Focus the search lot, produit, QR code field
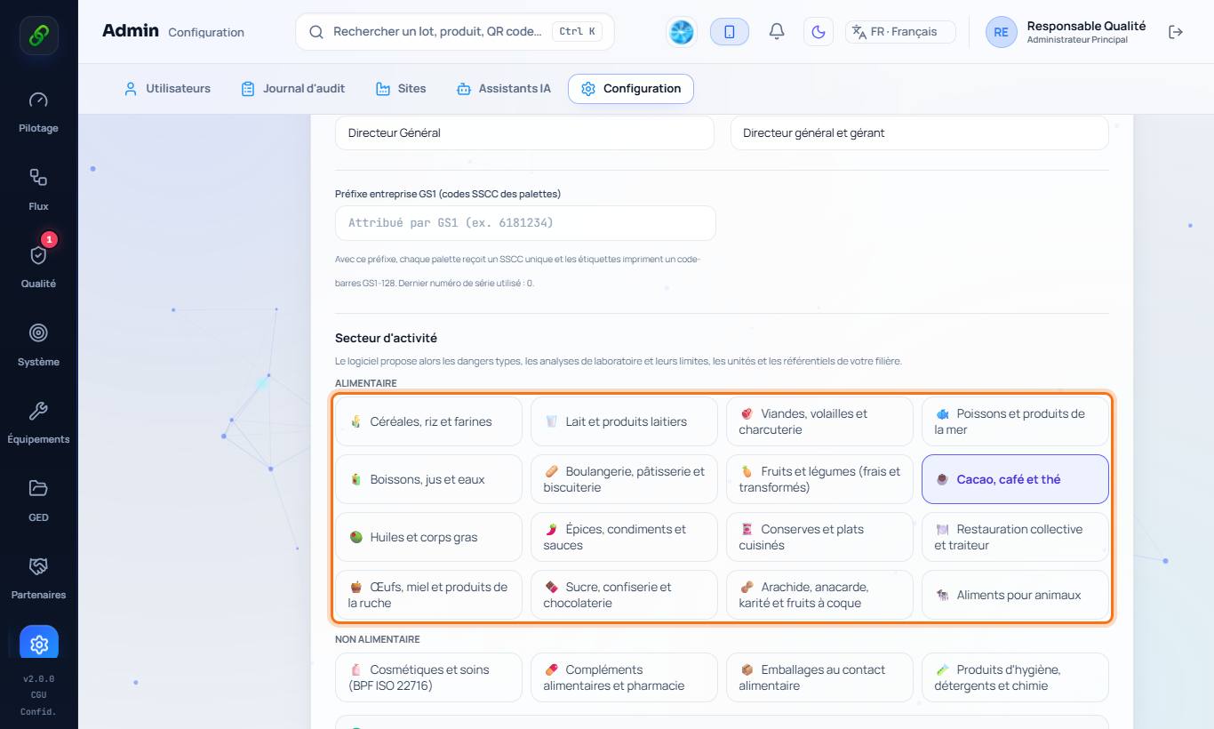This screenshot has height=729, width=1214. coord(455,32)
